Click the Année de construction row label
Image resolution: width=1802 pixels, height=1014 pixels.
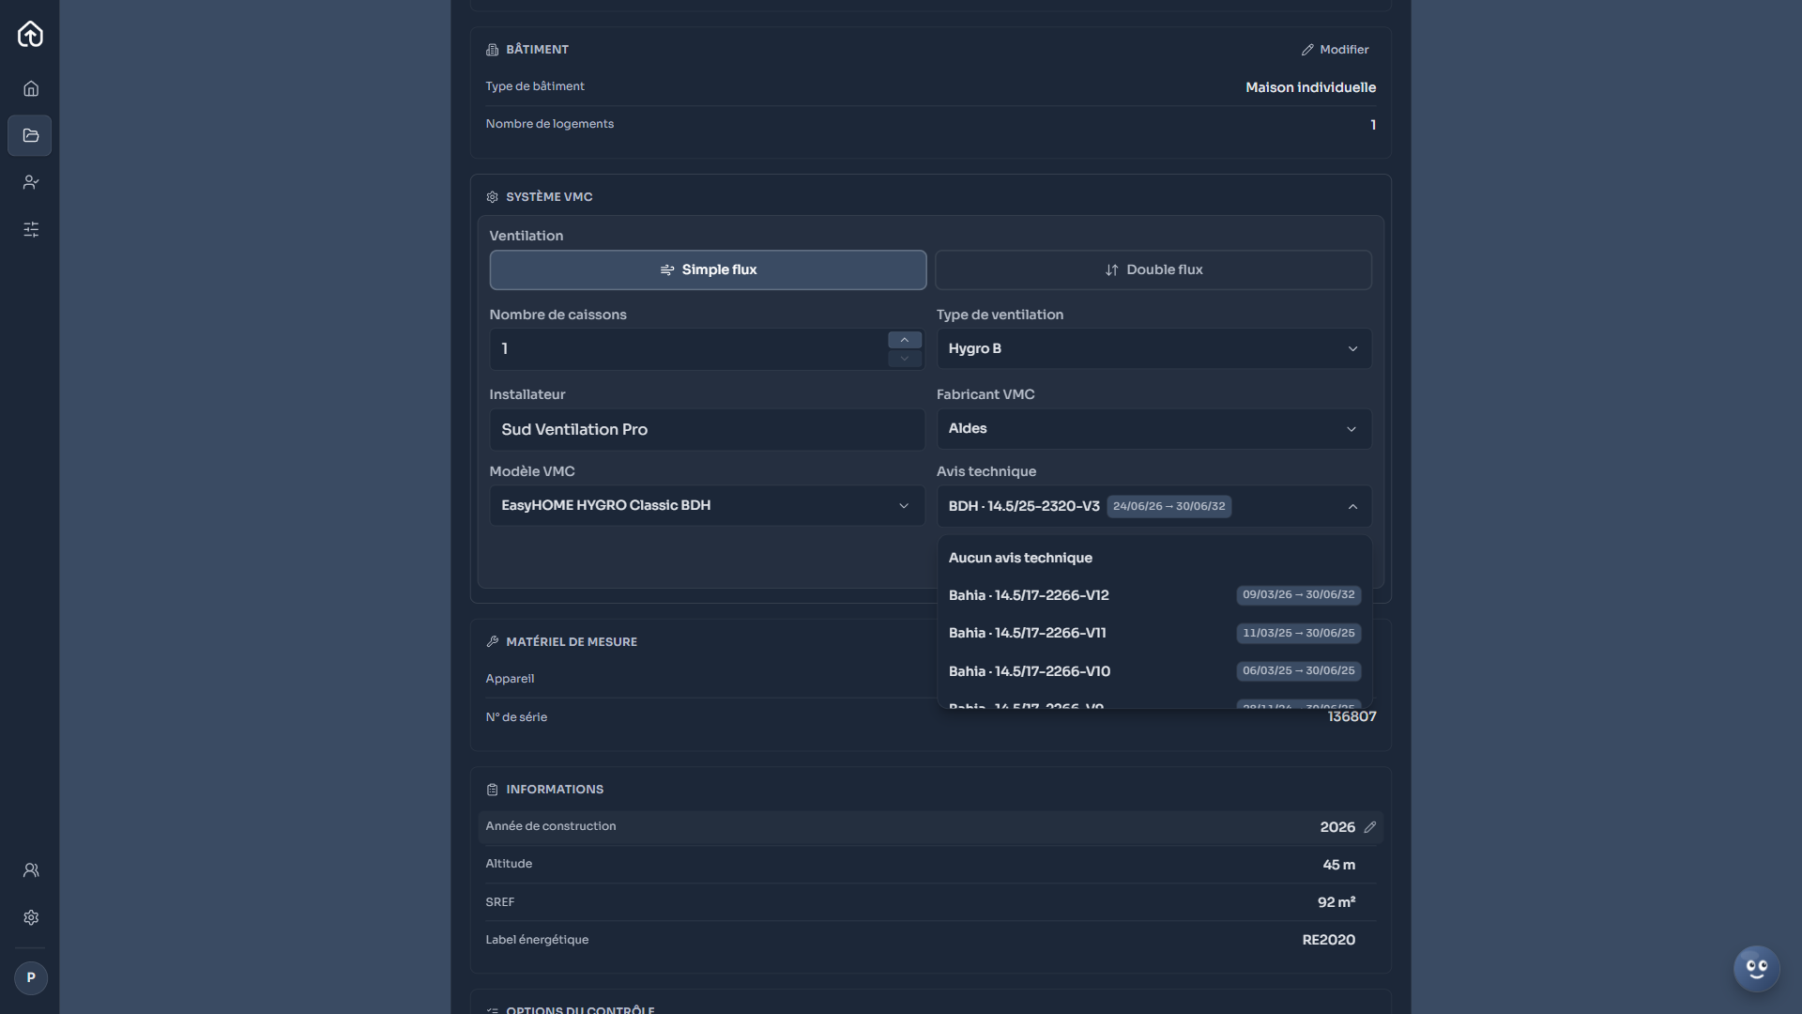pos(550,826)
